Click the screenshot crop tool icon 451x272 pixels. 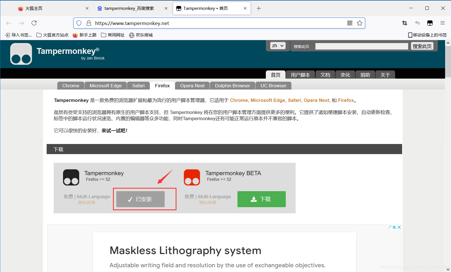tap(405, 23)
